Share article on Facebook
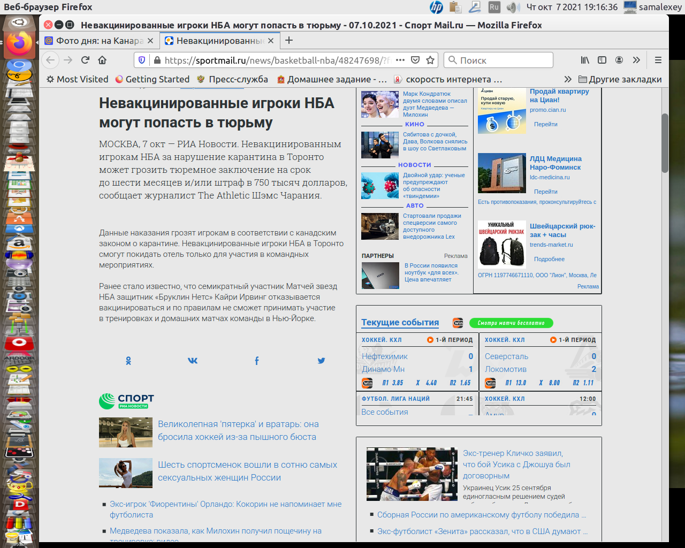Image resolution: width=685 pixels, height=548 pixels. pyautogui.click(x=257, y=361)
